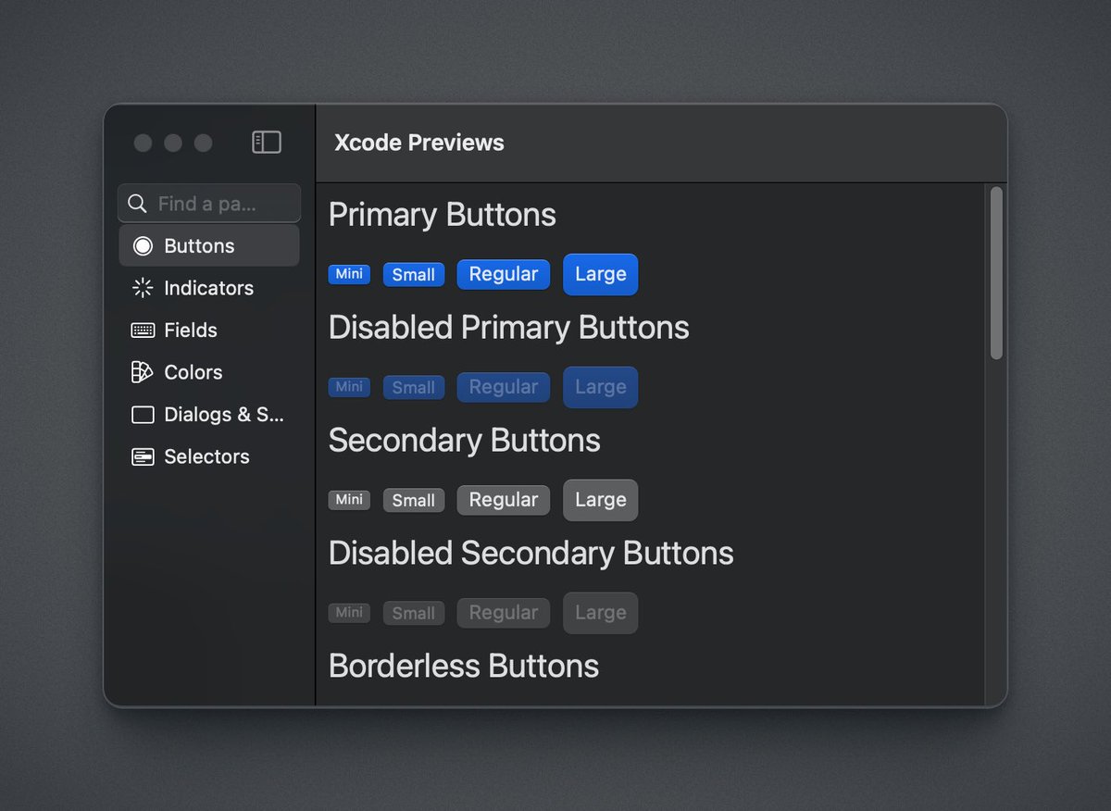Image resolution: width=1111 pixels, height=811 pixels.
Task: Open the Colors page
Action: point(209,372)
